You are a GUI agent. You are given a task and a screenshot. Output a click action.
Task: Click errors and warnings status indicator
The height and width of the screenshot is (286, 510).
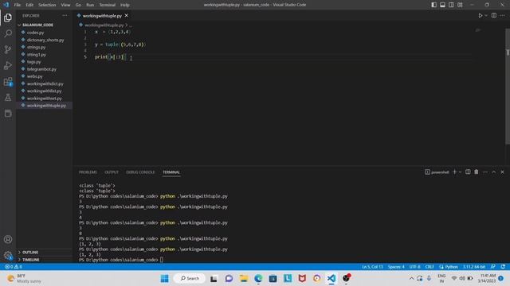pos(14,267)
